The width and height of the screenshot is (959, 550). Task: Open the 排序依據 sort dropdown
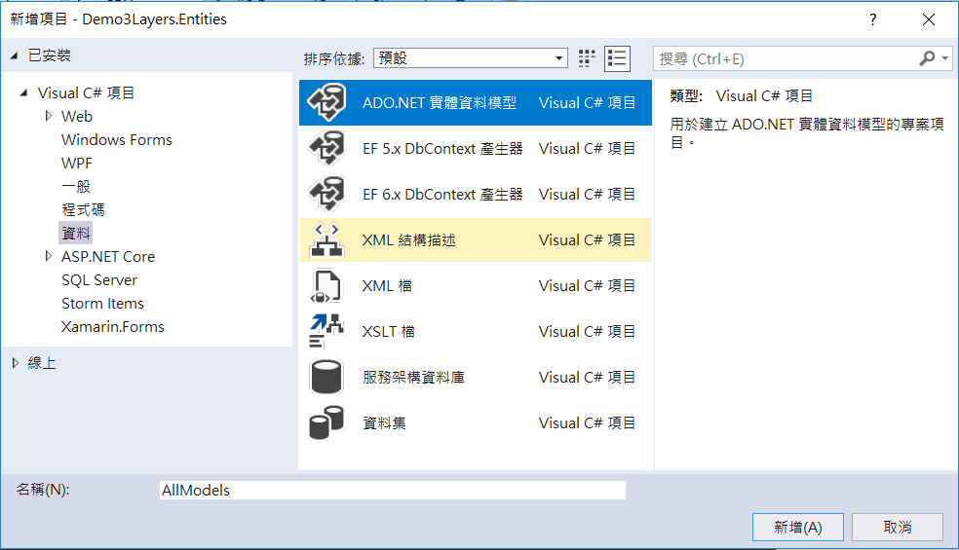(x=470, y=58)
